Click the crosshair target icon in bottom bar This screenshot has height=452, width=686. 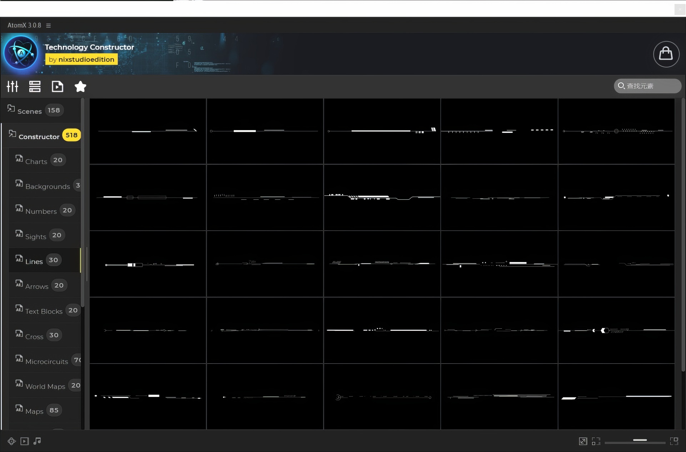pyautogui.click(x=12, y=441)
